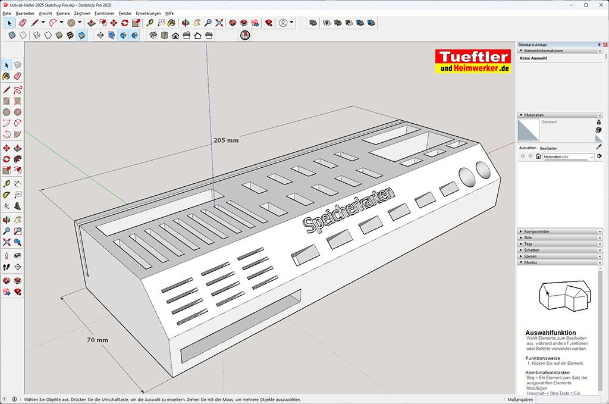Viewport: 609px width, 404px height.
Task: Switch to the Bearbeiten materials tab
Action: tap(548, 148)
